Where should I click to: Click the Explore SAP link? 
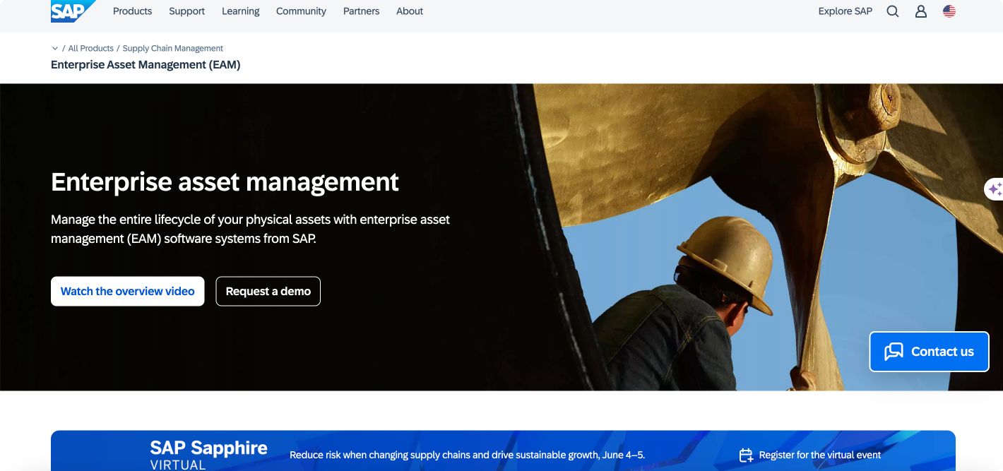pyautogui.click(x=845, y=11)
